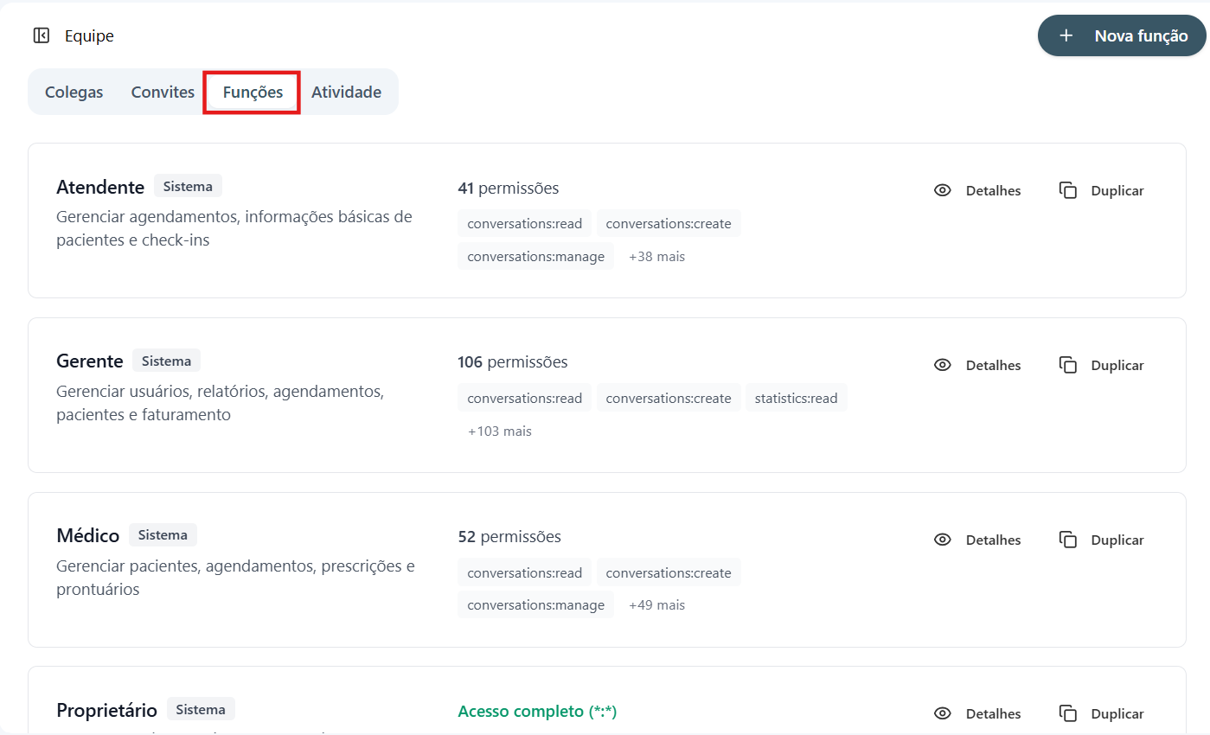Viewport: 1210px width, 735px height.
Task: Click conversations:read tag in Gerente card
Action: click(525, 398)
